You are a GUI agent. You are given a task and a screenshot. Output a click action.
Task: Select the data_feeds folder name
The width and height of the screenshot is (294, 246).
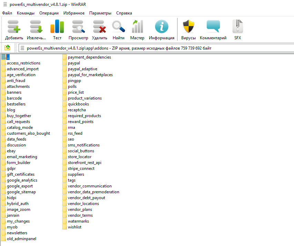17,139
